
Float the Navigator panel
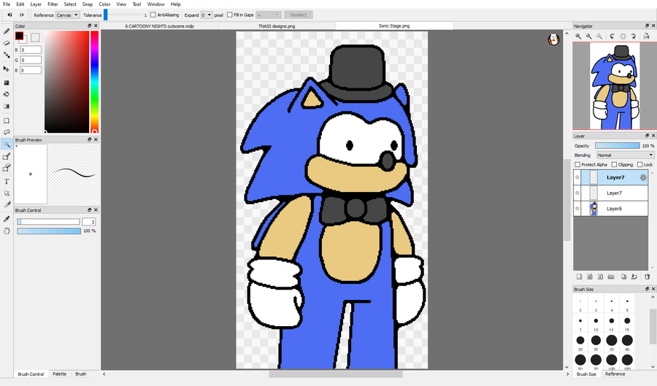click(647, 26)
